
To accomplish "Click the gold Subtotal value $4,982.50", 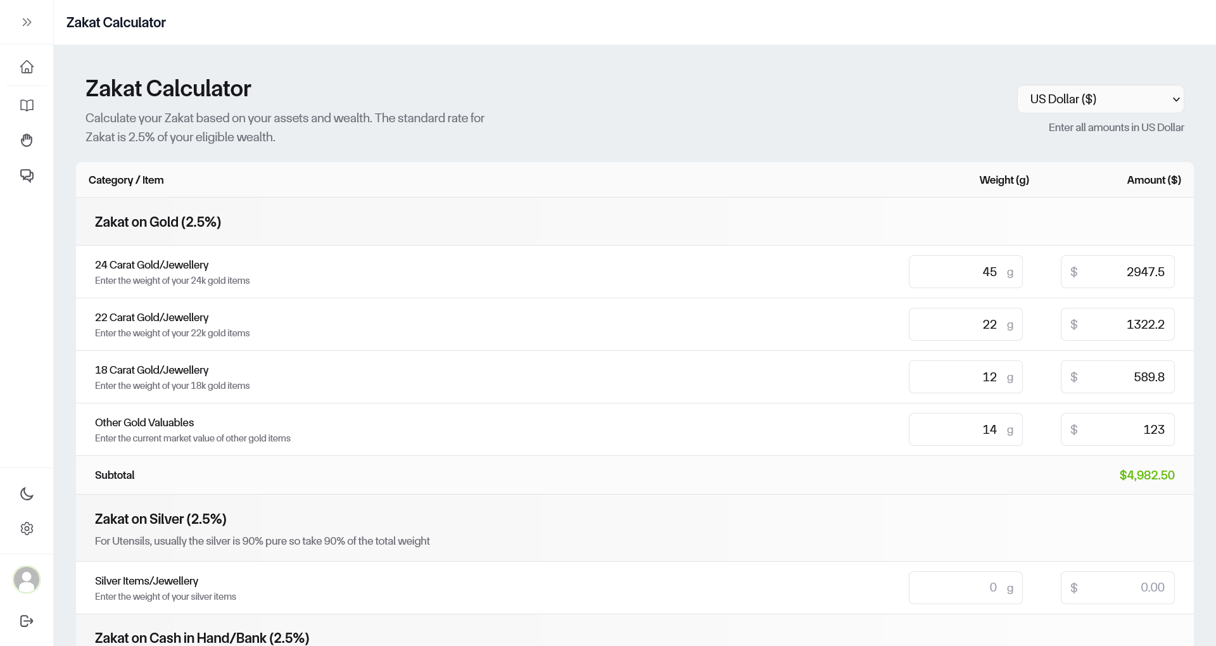I will tap(1147, 475).
